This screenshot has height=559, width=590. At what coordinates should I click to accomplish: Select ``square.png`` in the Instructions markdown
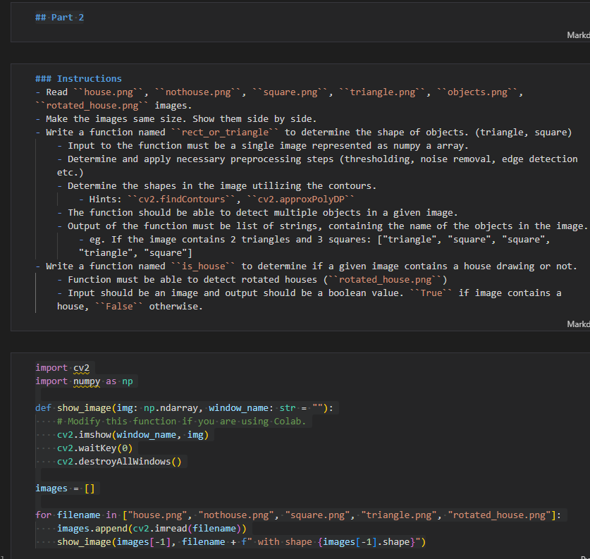click(290, 92)
